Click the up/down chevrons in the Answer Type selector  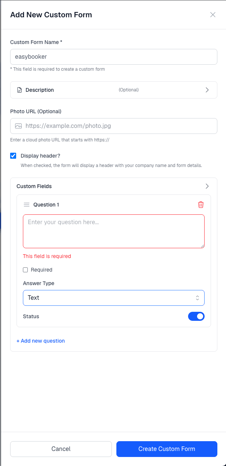(197, 298)
